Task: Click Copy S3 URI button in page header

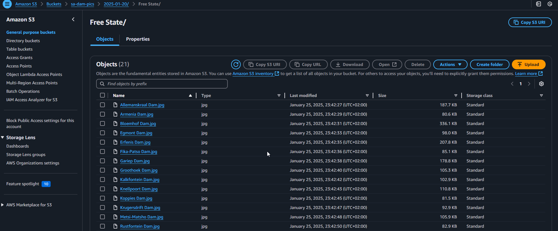Action: pyautogui.click(x=530, y=22)
